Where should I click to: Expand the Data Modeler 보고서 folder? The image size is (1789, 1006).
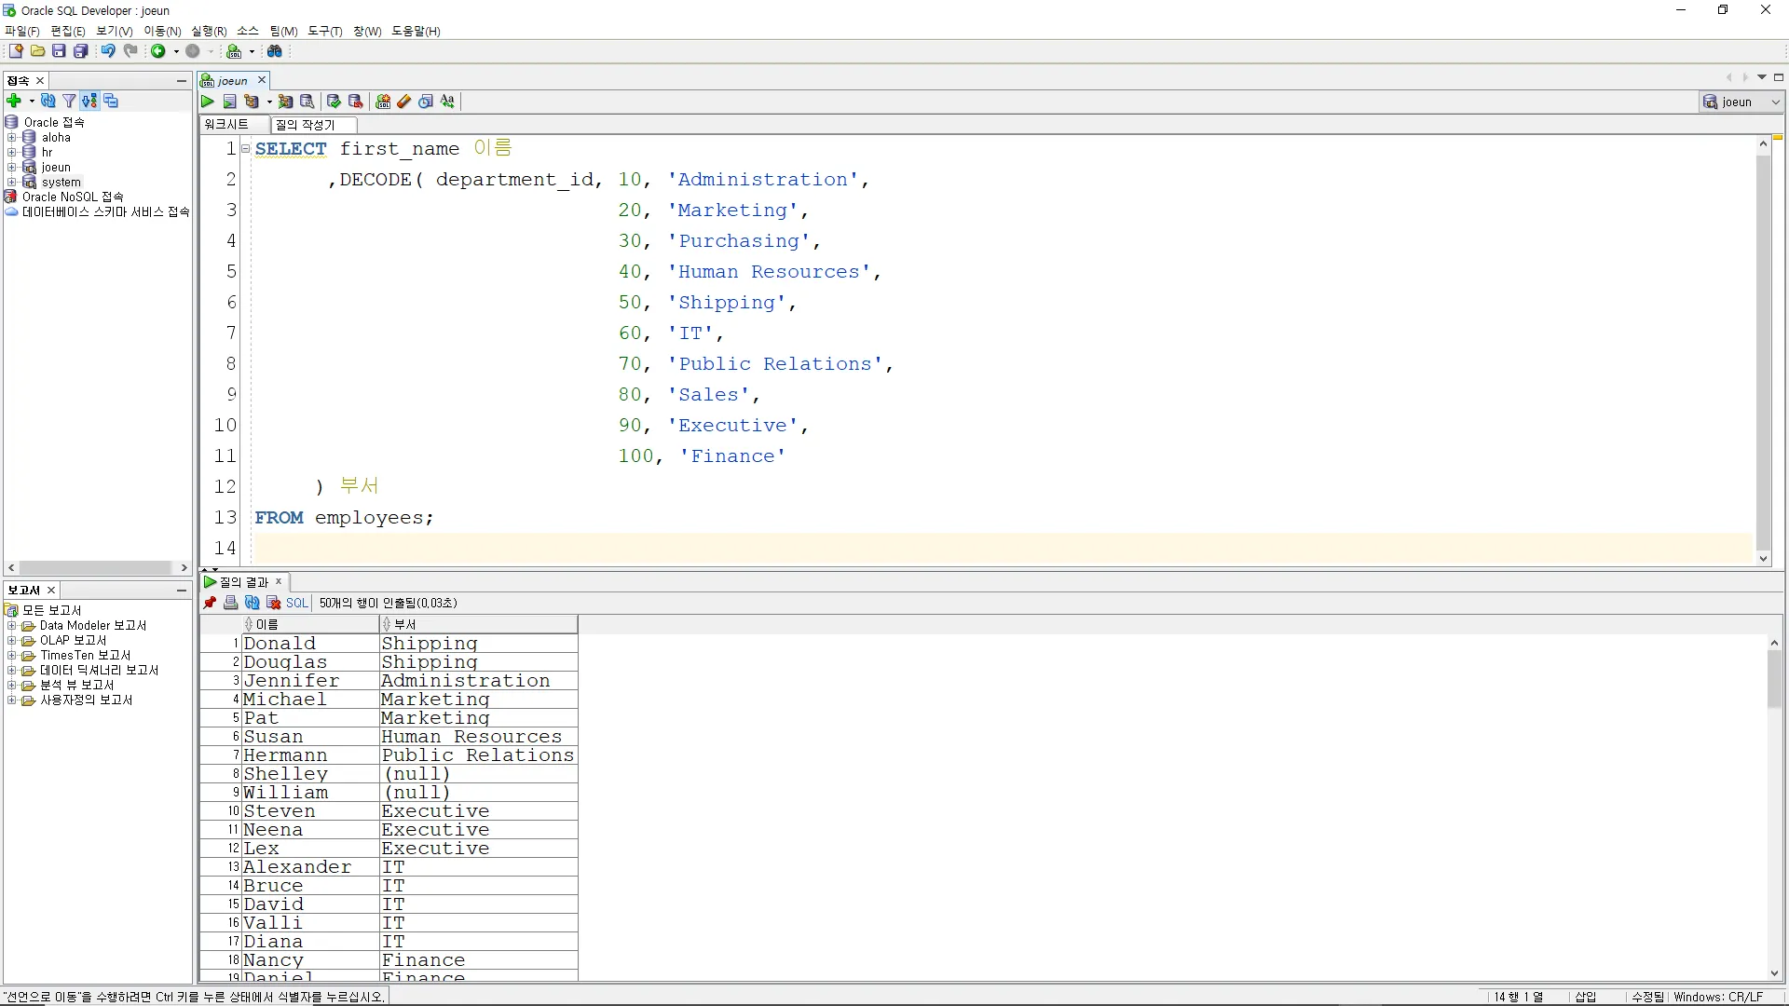click(11, 626)
